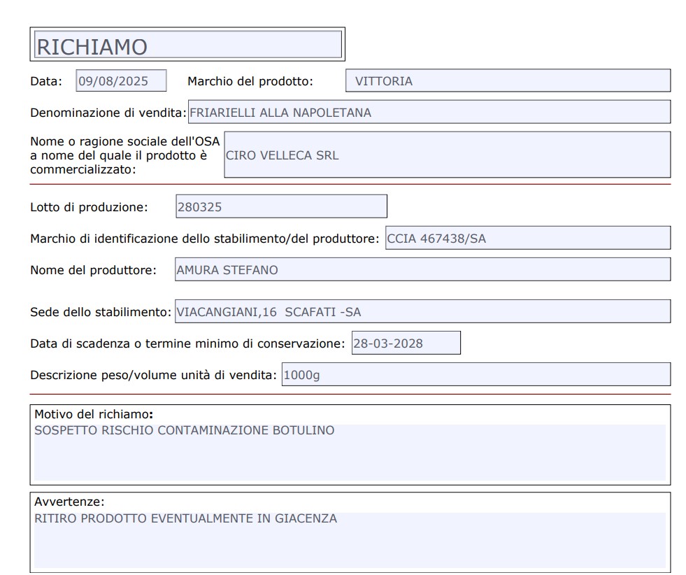Focus the Nome del produttore field
Image resolution: width=686 pixels, height=575 pixels.
pyautogui.click(x=422, y=270)
